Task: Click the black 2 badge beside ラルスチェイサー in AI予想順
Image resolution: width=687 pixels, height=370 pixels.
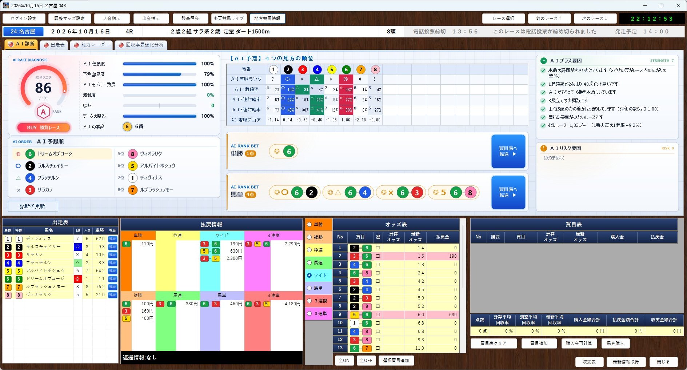Action: click(x=30, y=166)
